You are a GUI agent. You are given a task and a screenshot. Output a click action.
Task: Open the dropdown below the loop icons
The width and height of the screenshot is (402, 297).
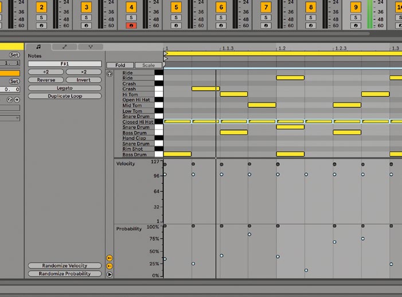10,118
